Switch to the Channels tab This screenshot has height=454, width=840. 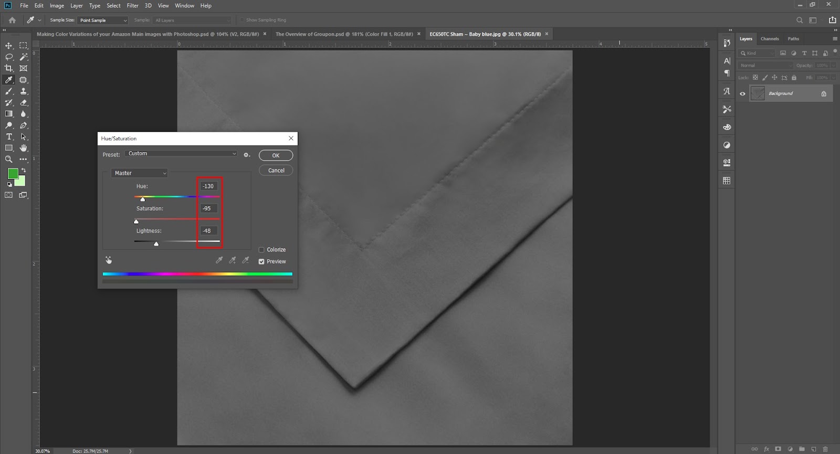pos(770,39)
